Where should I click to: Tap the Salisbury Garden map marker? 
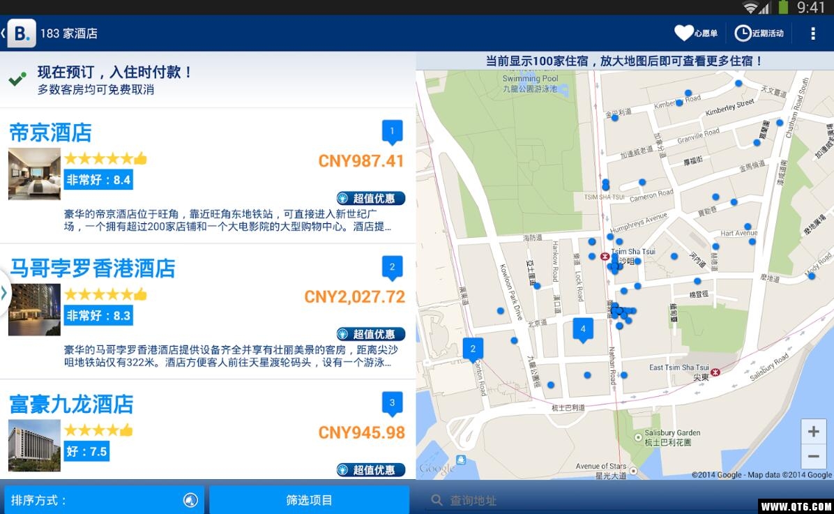[x=638, y=437]
